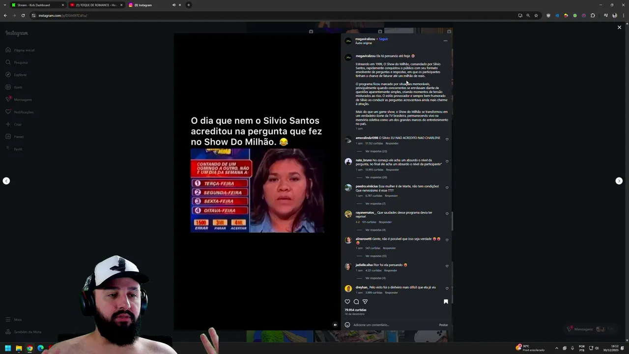Image resolution: width=629 pixels, height=354 pixels.
Task: Open 79.954 curtidas likes list
Action: (x=355, y=310)
